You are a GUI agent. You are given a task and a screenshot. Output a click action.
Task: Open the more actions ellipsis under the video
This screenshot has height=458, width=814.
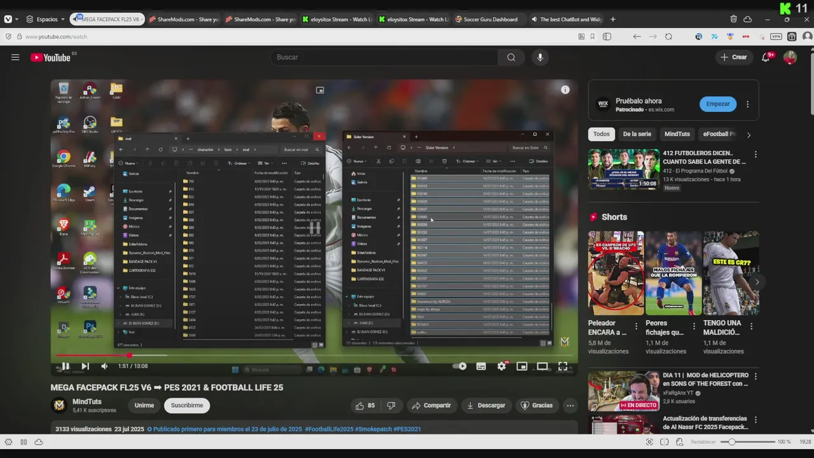(x=570, y=405)
